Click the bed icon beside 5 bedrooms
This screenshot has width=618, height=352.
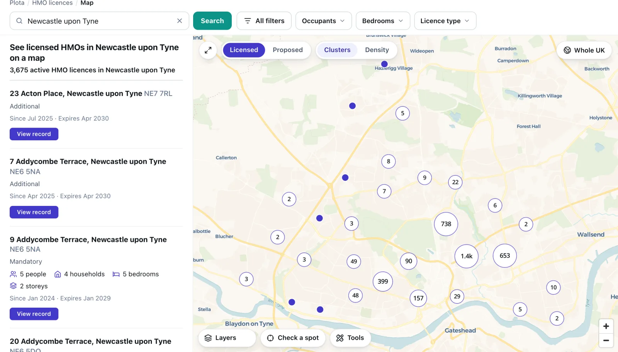tap(116, 274)
